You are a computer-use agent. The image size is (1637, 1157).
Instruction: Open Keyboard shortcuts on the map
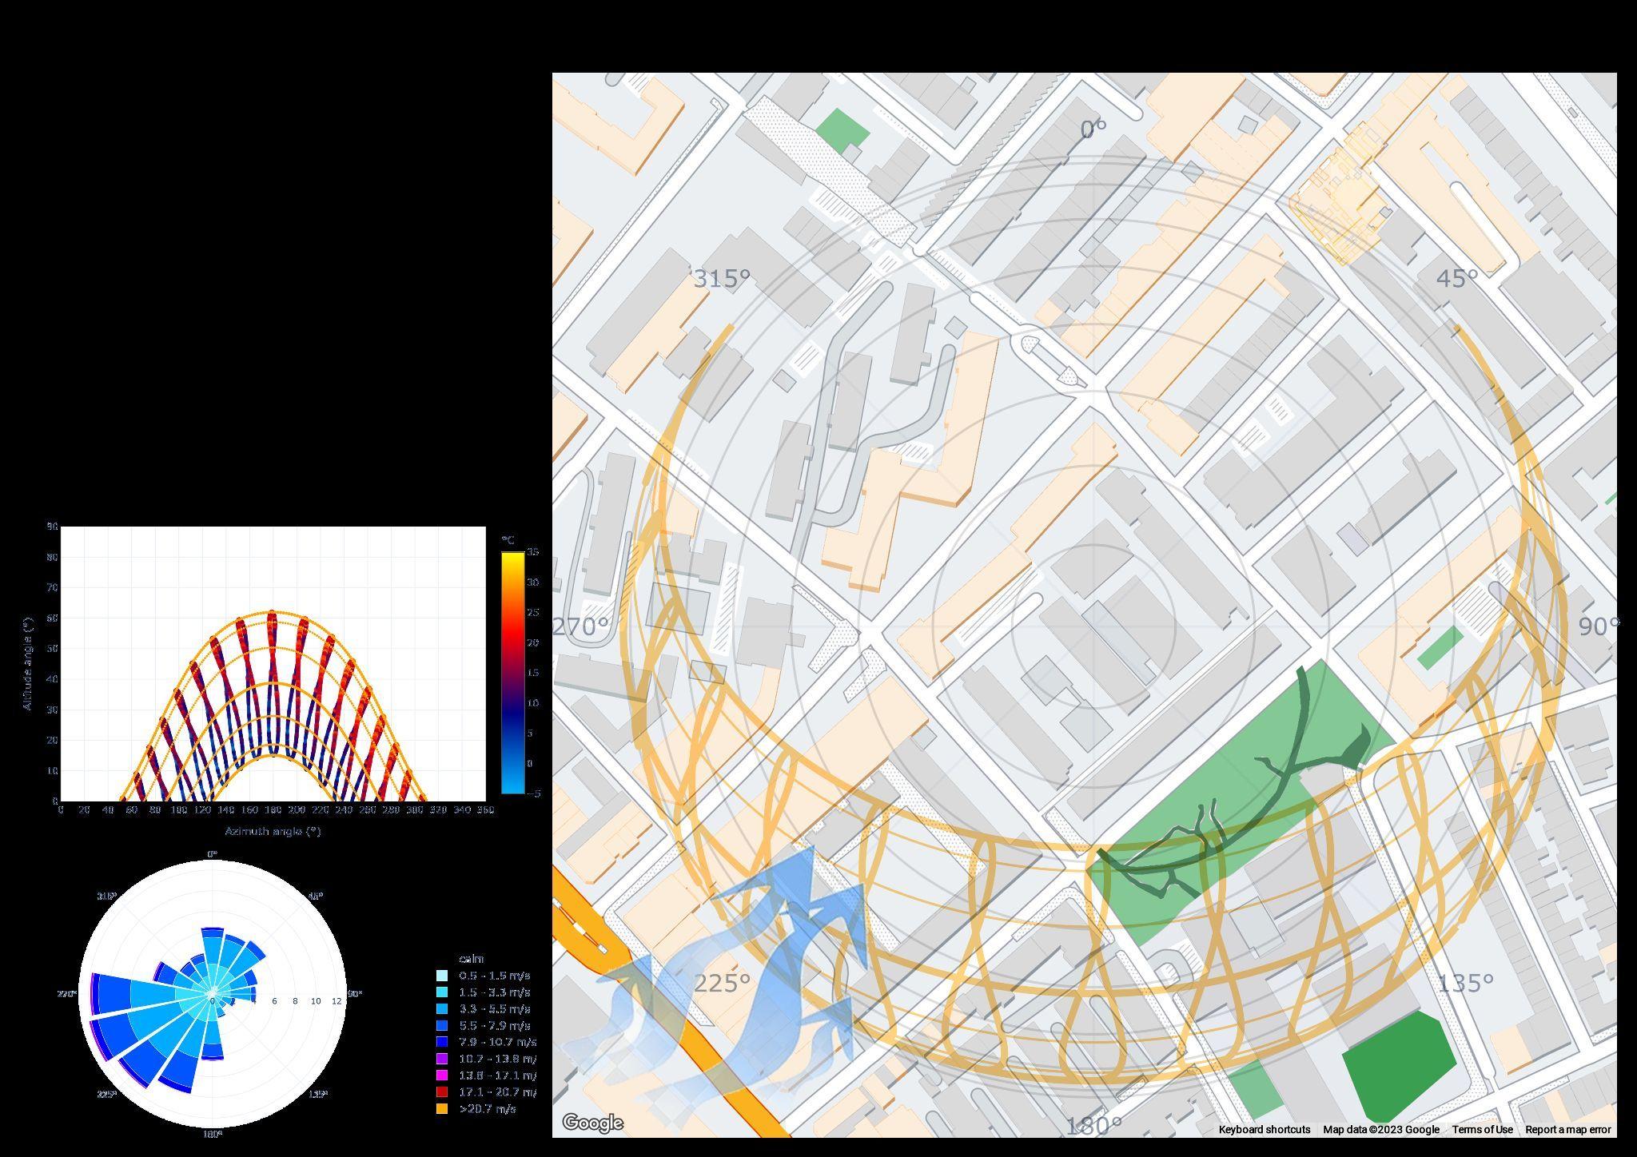(1264, 1129)
